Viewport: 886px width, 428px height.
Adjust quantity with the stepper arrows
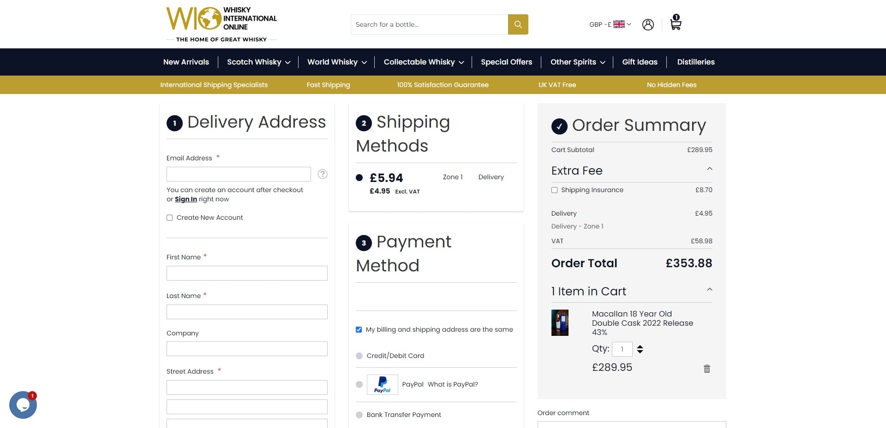click(640, 349)
